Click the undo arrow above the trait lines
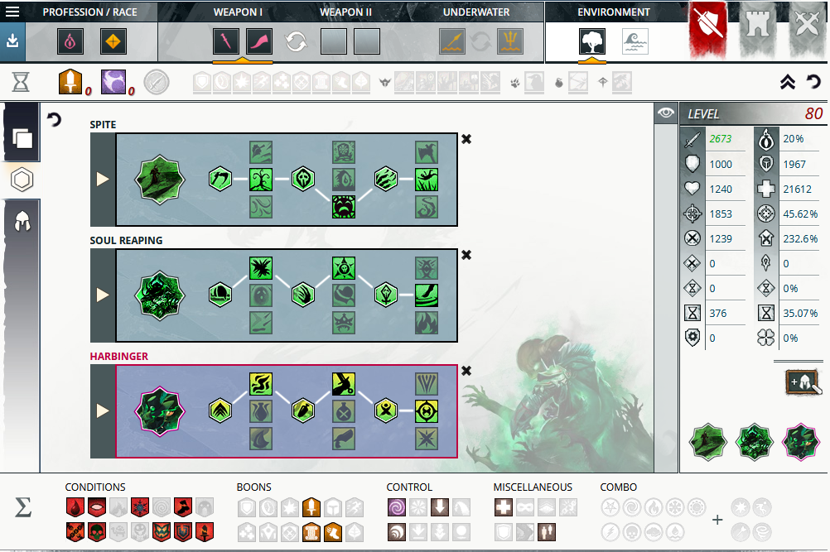This screenshot has width=830, height=552. 55,120
